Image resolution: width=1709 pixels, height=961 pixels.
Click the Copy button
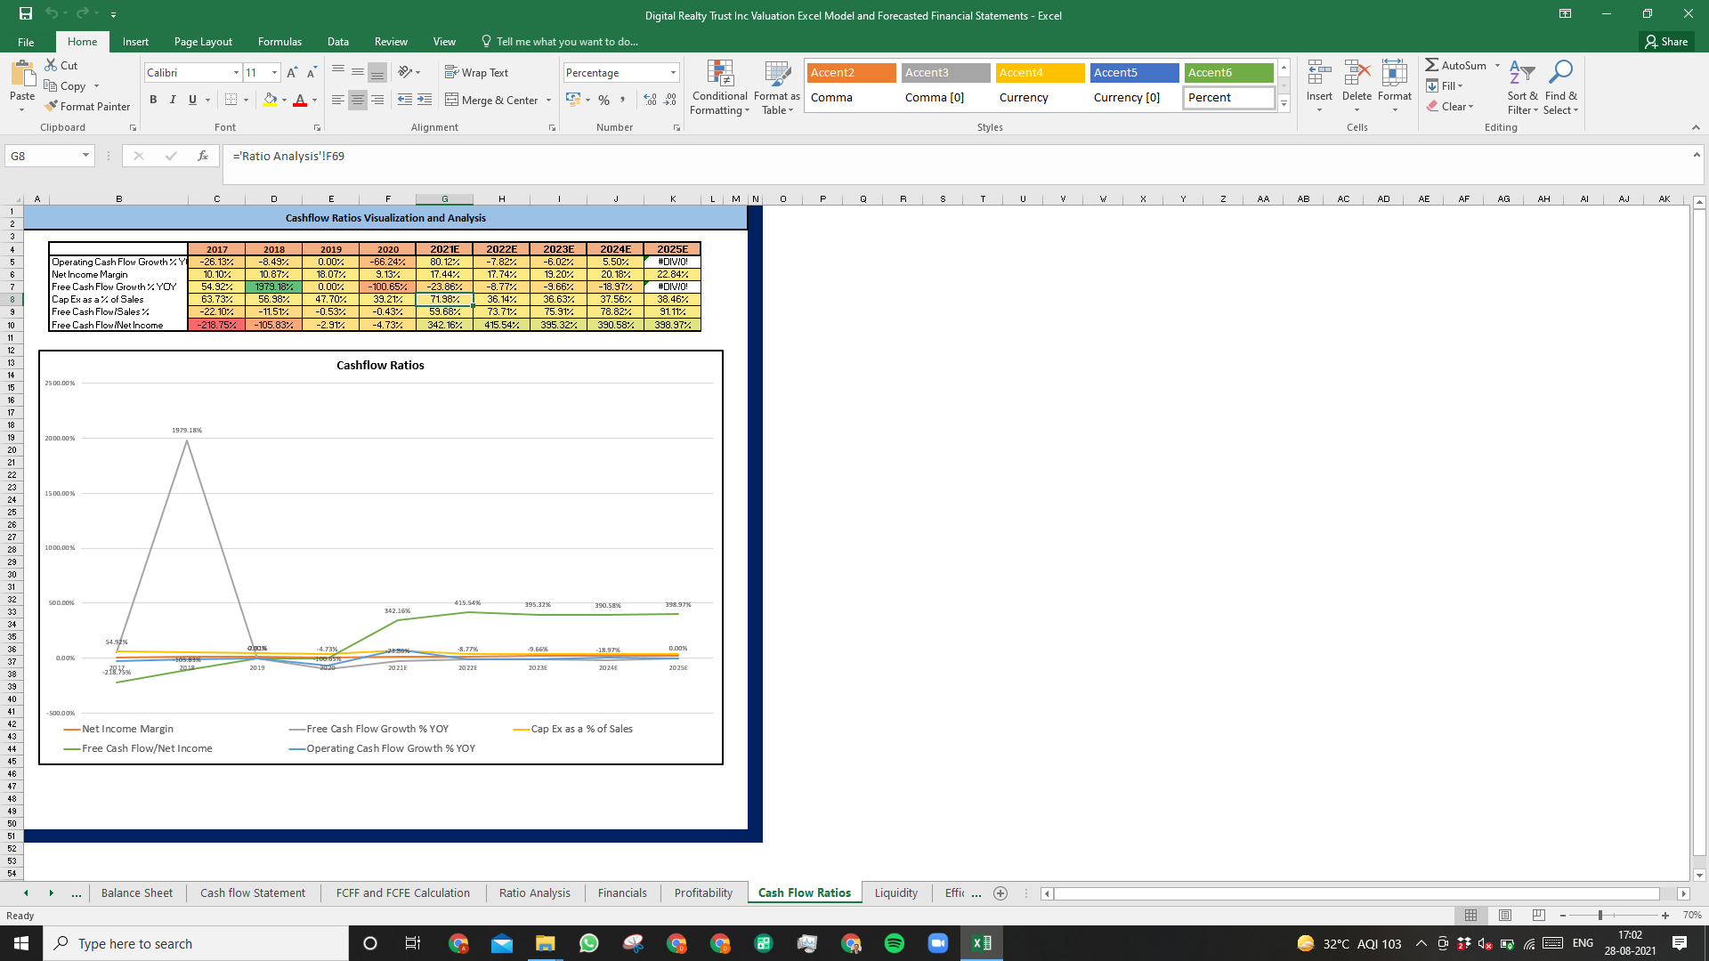click(65, 86)
